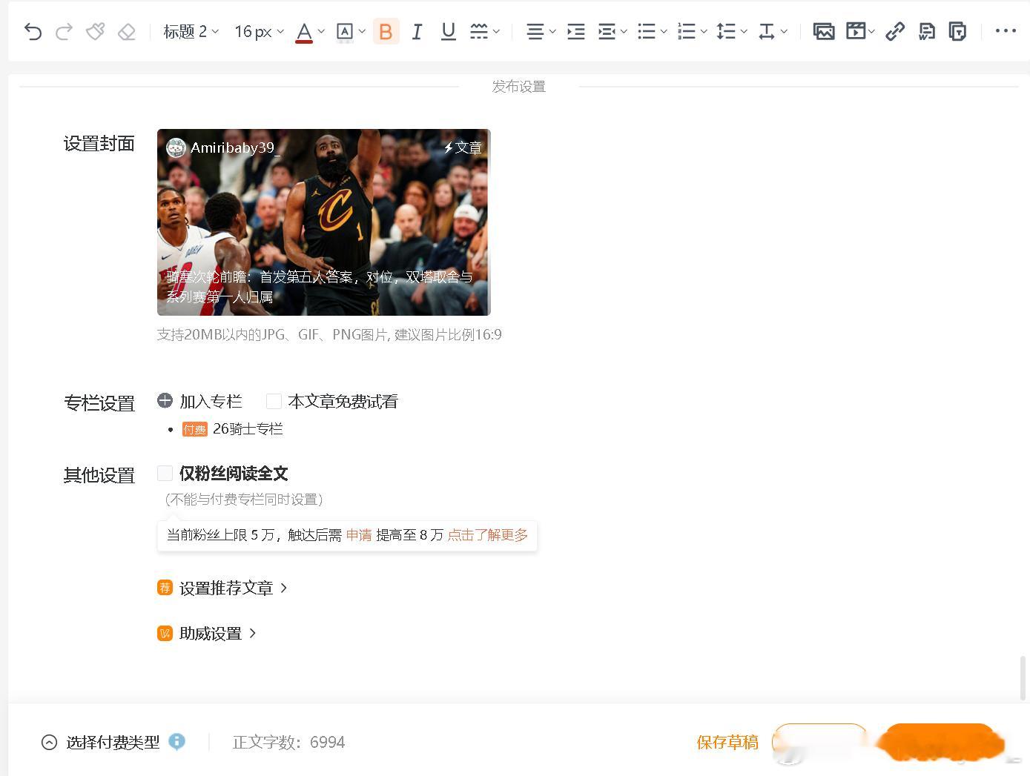Enable 仅粉丝阅读全文 option
Image resolution: width=1030 pixels, height=776 pixels.
[165, 473]
